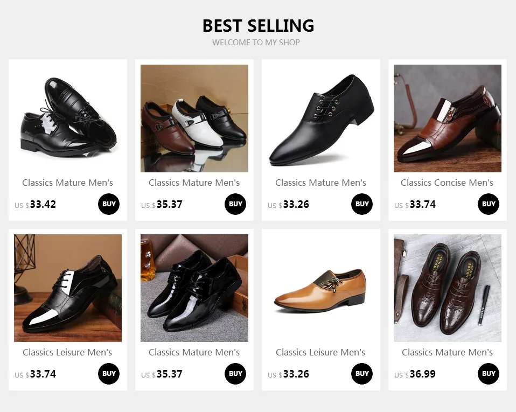View the dark brown brogues with pen photo

coord(448,288)
